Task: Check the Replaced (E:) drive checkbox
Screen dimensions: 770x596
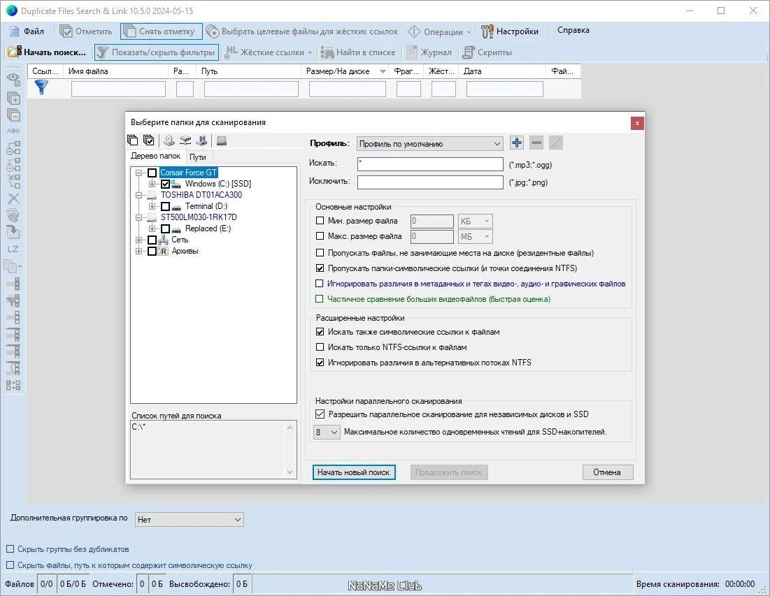Action: (166, 229)
